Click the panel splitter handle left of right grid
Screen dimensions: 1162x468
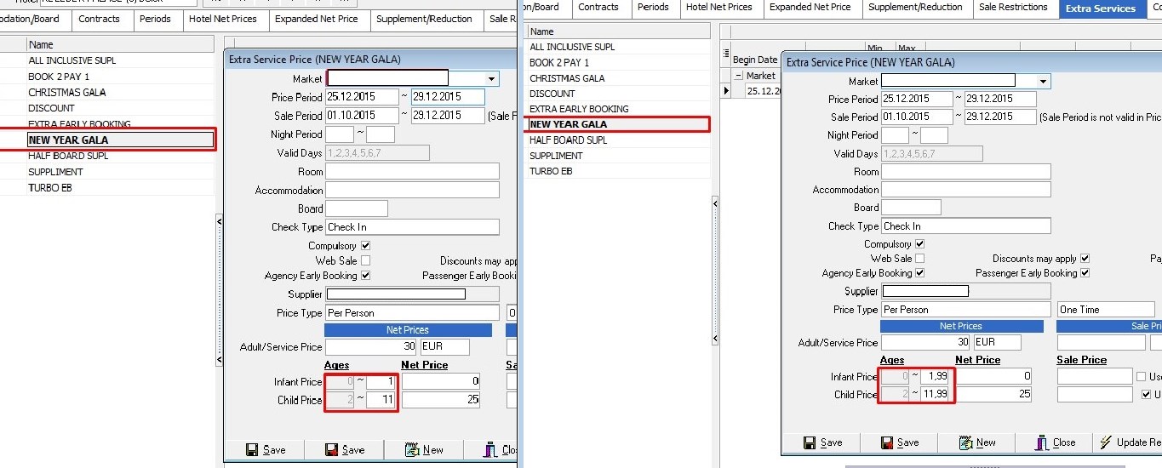pos(715,204)
